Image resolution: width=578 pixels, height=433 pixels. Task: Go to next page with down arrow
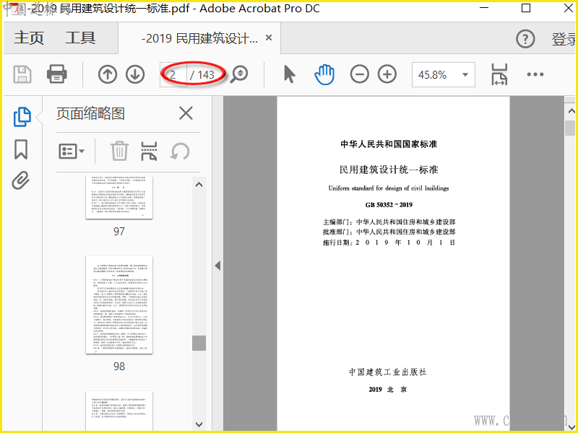coord(135,74)
